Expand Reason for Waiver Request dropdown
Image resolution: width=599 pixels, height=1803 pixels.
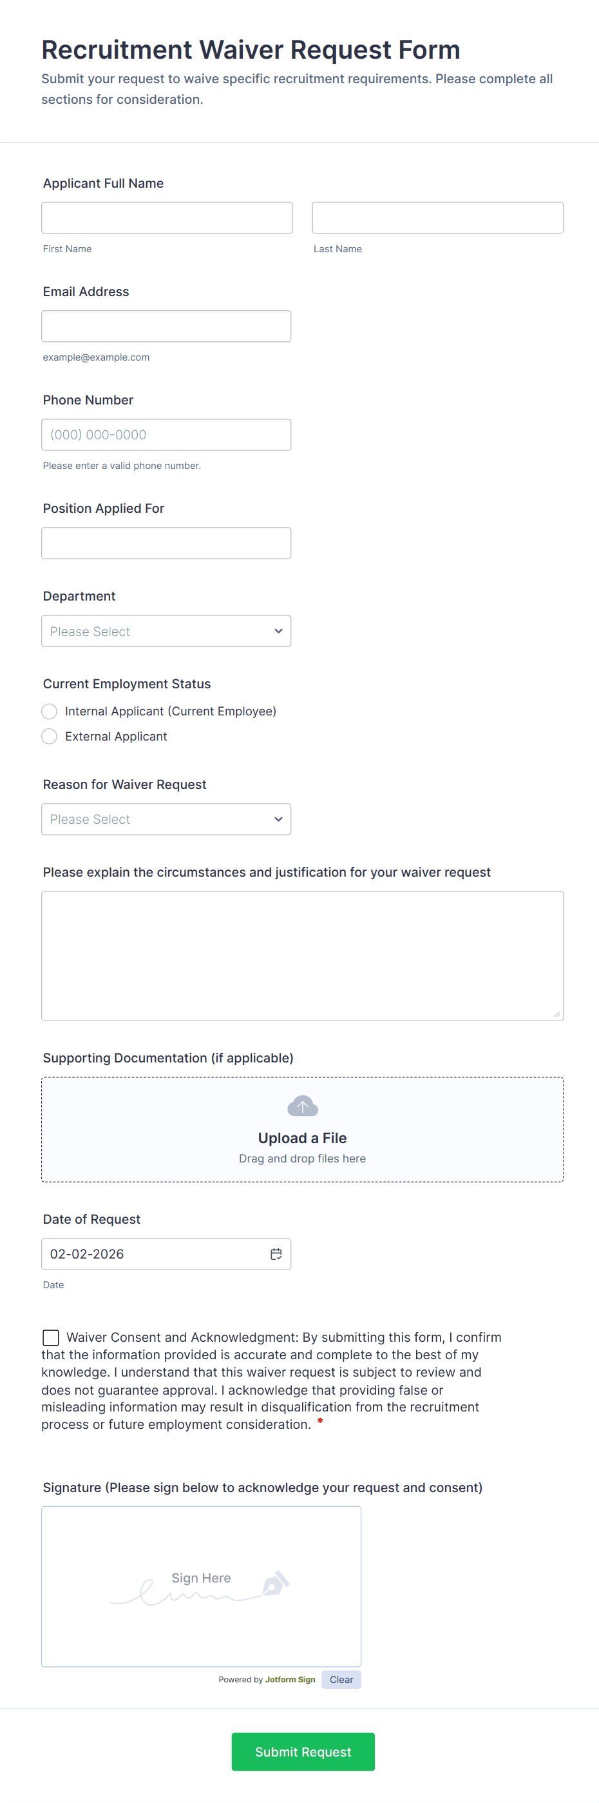click(166, 819)
